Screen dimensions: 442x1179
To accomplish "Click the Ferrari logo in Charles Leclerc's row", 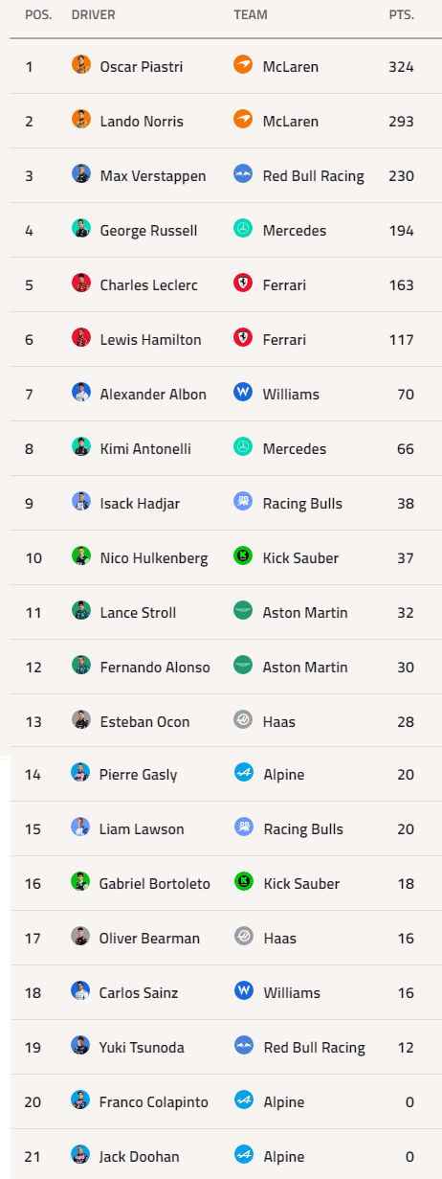I will click(243, 283).
